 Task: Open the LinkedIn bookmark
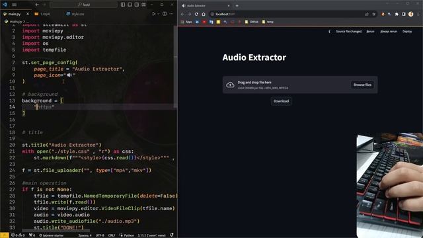pyautogui.click(x=197, y=22)
